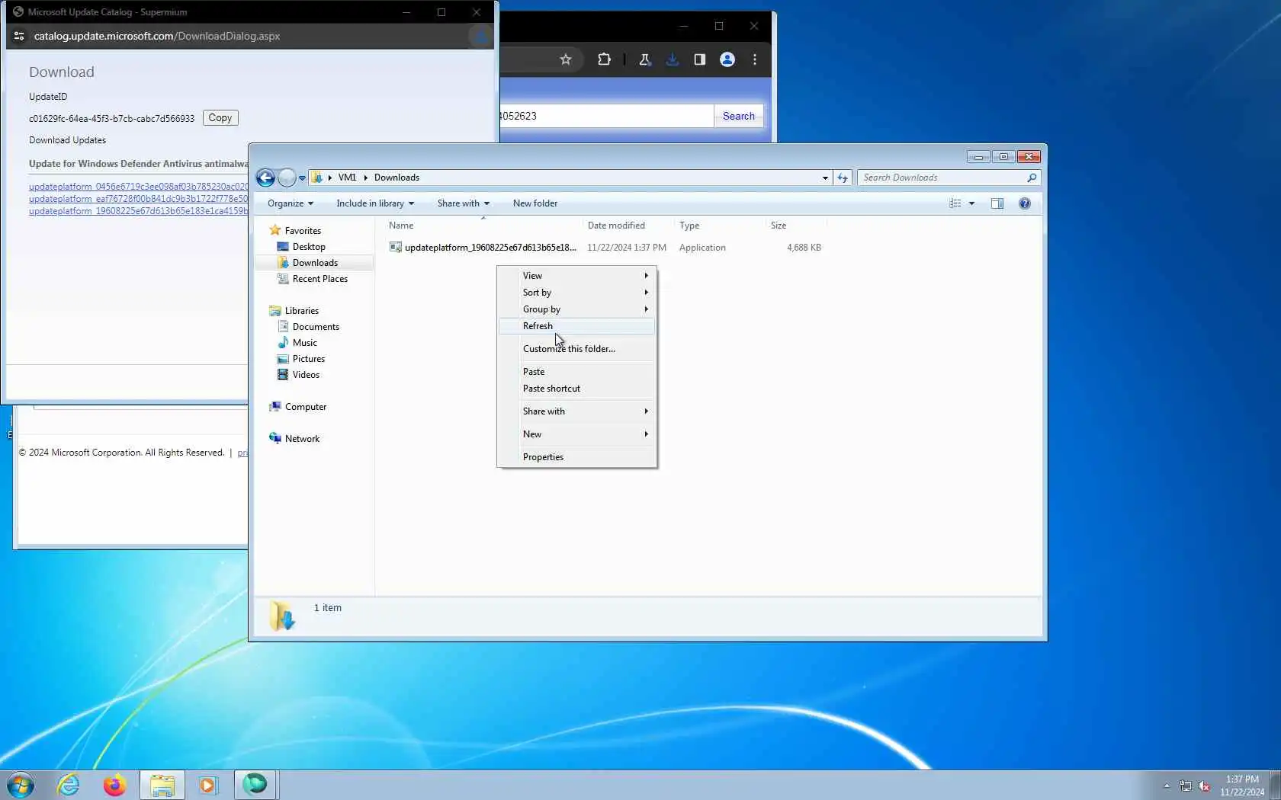Select Favorites in the navigation pane

tap(303, 231)
